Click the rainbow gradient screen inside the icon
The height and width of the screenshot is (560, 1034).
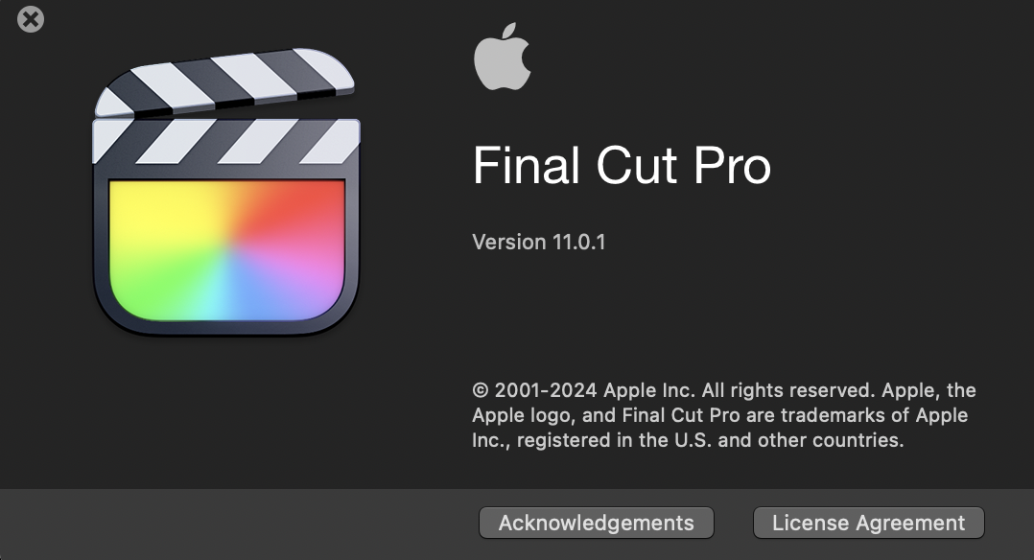227,249
